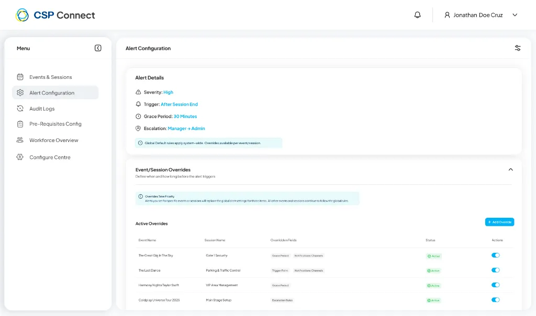This screenshot has width=536, height=316.
Task: Click session name Gate 1 Security
Action: 217,255
